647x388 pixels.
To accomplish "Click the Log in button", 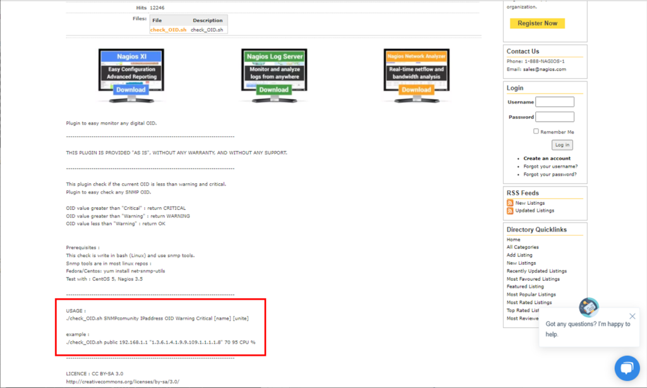I will [x=562, y=145].
